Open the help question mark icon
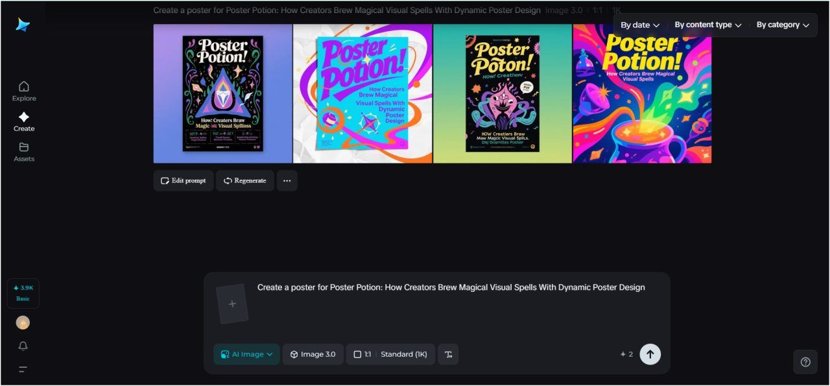830x386 pixels. click(x=805, y=362)
